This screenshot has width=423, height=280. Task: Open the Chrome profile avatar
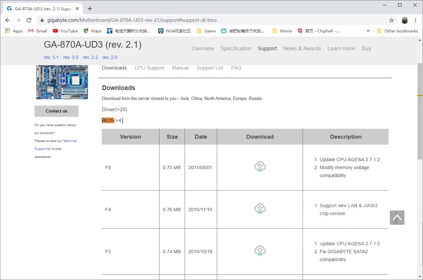pos(404,20)
